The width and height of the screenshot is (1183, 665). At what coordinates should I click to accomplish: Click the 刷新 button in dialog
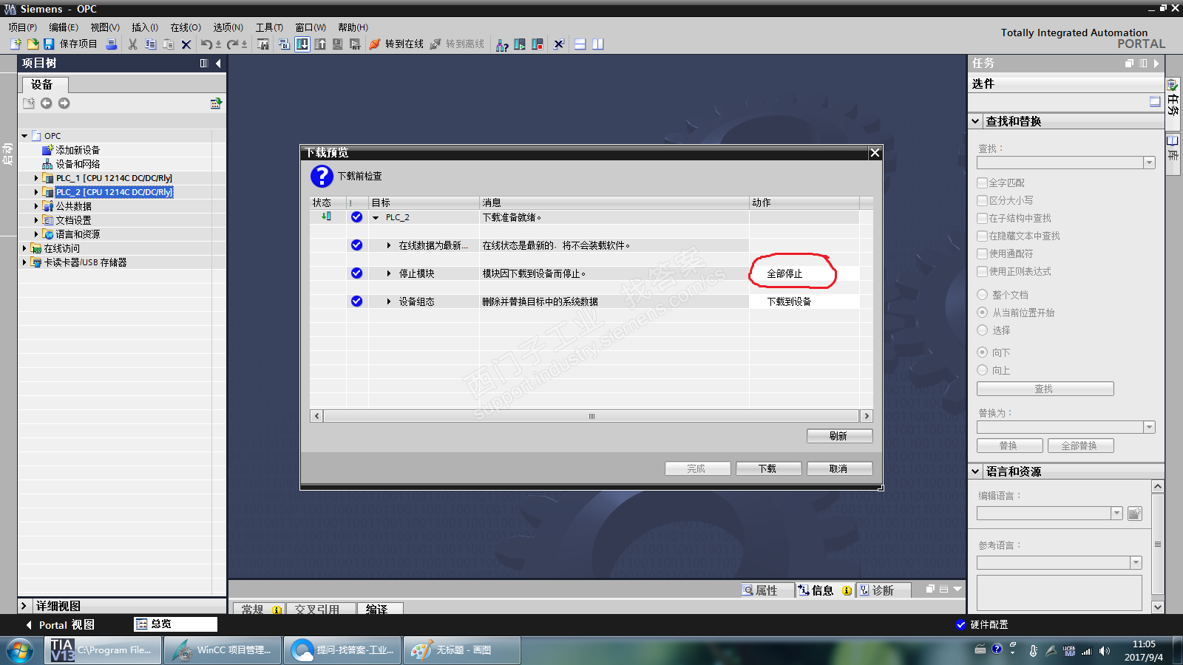tap(839, 436)
